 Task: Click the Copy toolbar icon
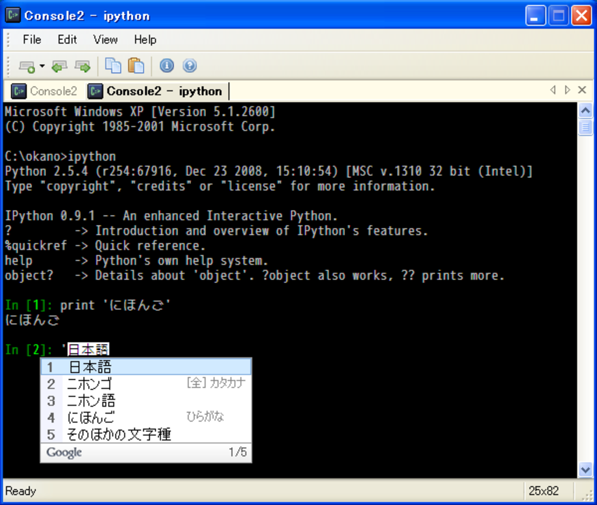click(113, 66)
